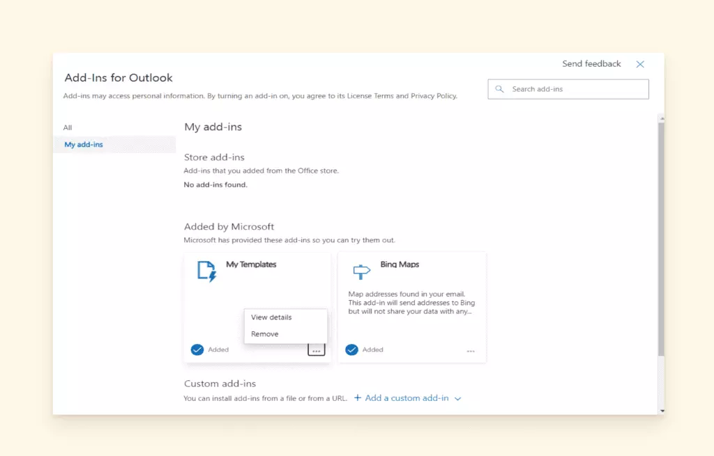
Task: Choose View details from the context menu
Action: [271, 317]
